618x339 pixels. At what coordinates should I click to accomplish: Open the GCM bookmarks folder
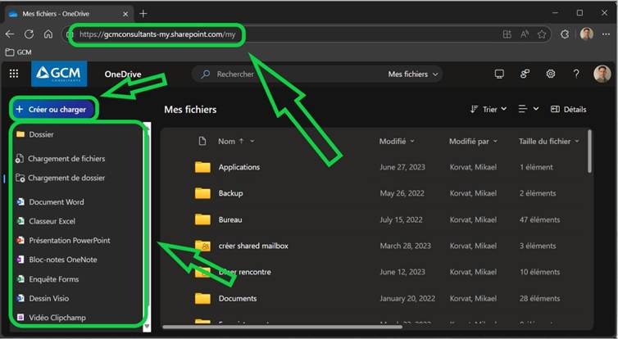[19, 52]
